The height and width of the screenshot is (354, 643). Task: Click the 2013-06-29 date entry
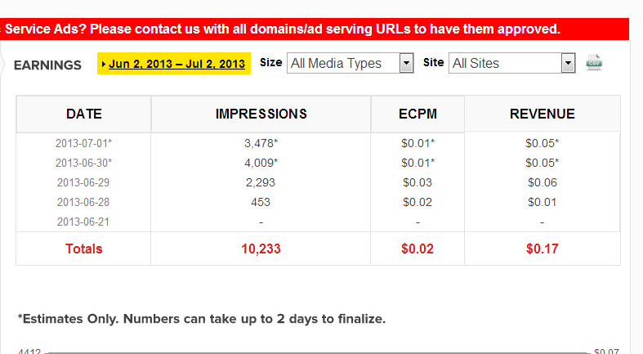pos(83,182)
